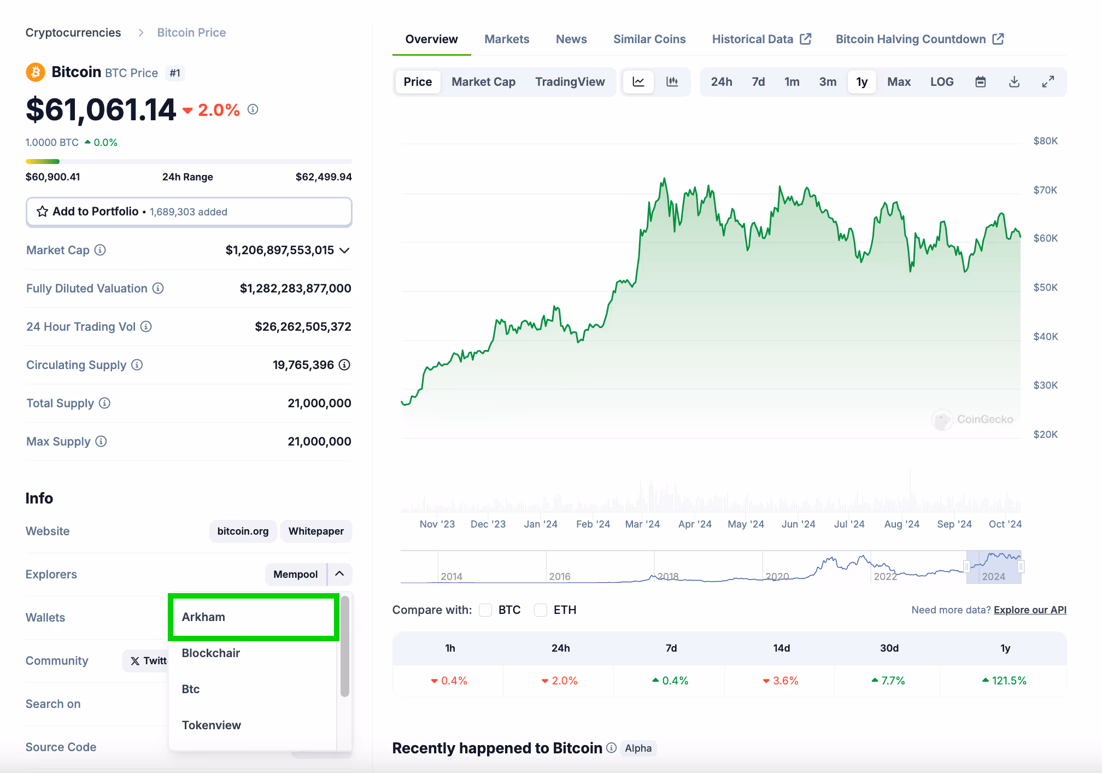Screen dimensions: 1102x773
Task: Click the download chart data icon
Action: tap(1014, 82)
